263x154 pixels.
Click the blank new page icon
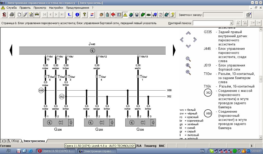click(19, 15)
